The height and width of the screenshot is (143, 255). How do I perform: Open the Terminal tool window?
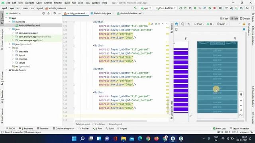tap(43, 128)
